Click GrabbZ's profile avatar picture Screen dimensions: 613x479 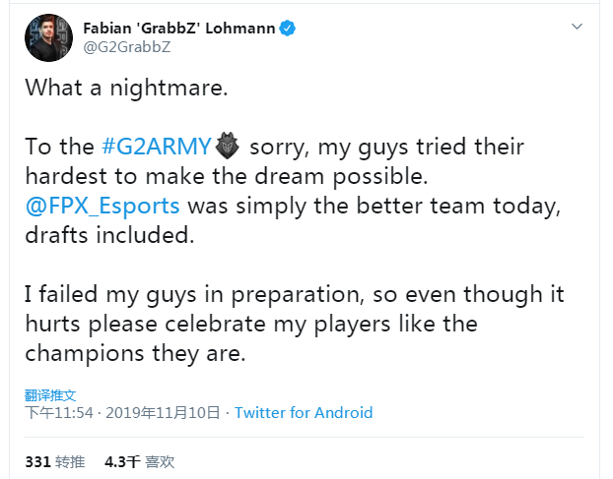coord(48,37)
